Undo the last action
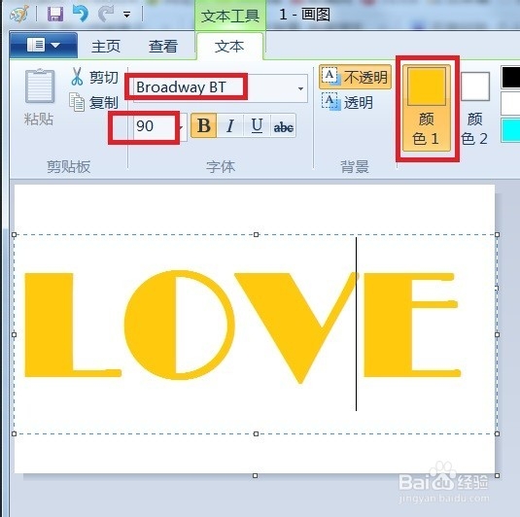This screenshot has height=517, width=520. click(x=81, y=14)
